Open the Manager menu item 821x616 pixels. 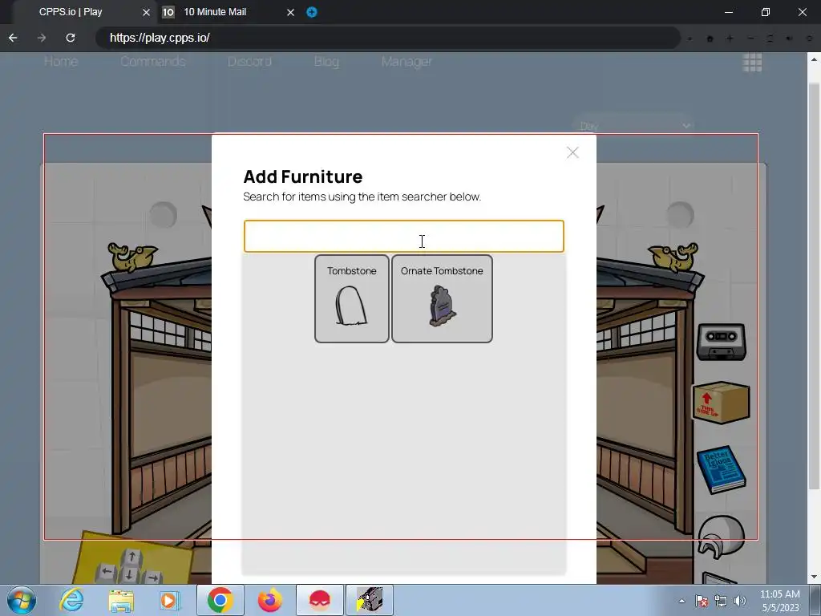tap(406, 62)
